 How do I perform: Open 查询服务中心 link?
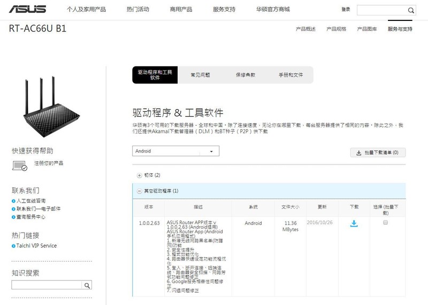[x=30, y=217]
